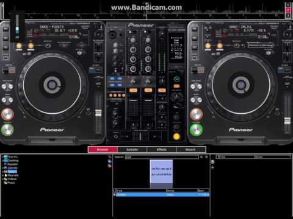Select deck 3 in top-right deck selector
Screen dimensions: 293x219
click(288, 15)
